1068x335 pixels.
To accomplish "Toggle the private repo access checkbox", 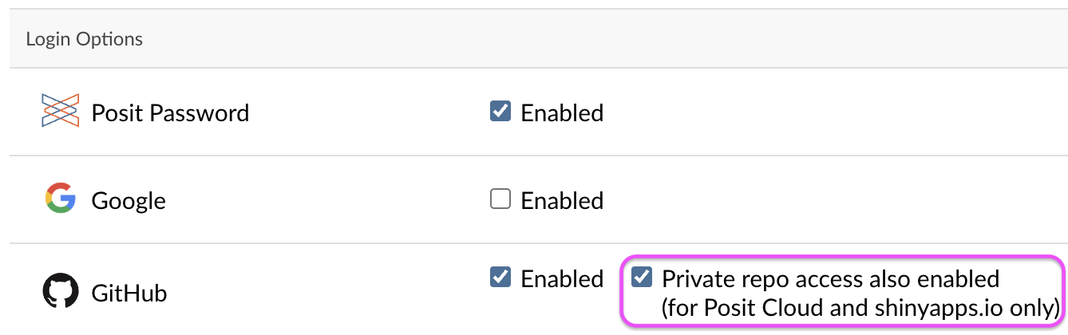I will coord(642,277).
